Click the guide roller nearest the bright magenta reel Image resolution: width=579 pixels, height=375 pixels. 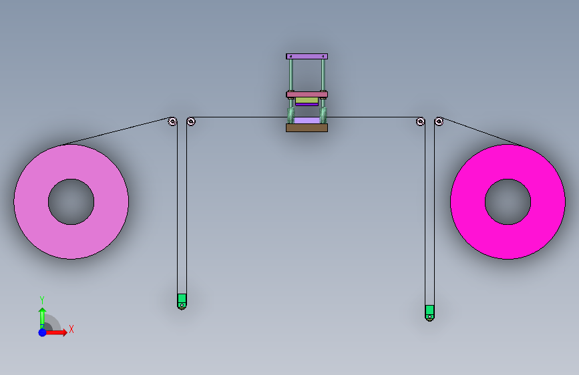tap(439, 121)
